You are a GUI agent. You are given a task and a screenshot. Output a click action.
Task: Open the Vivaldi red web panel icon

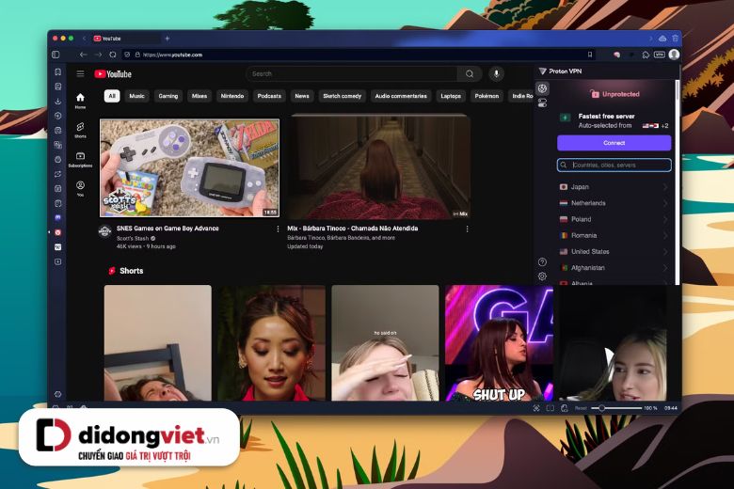click(57, 232)
